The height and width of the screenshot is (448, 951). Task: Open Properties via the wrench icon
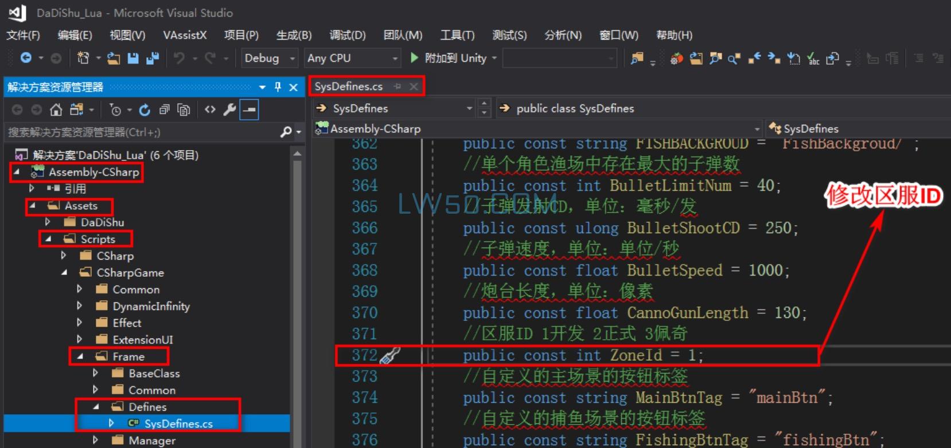(x=229, y=109)
